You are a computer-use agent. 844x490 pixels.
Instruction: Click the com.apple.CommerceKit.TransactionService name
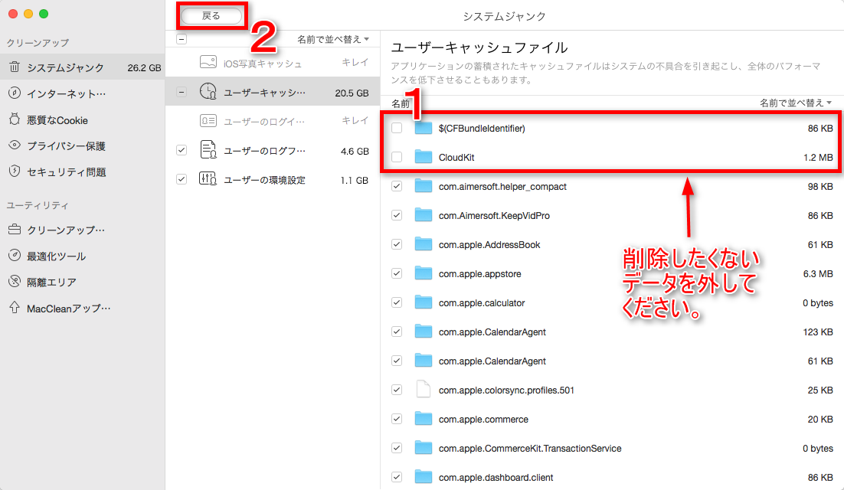point(530,448)
